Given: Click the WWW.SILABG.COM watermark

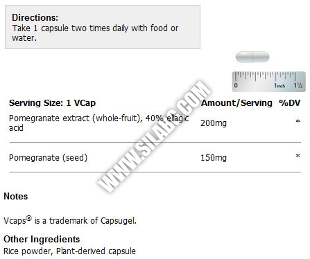Looking at the screenshot, I should pos(155,136).
